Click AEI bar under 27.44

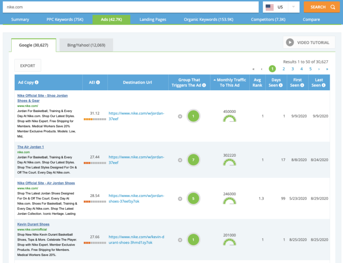[x=95, y=163]
